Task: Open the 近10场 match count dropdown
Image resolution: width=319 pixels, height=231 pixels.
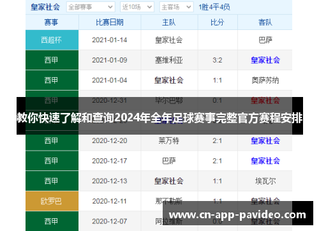Action: coord(137,7)
